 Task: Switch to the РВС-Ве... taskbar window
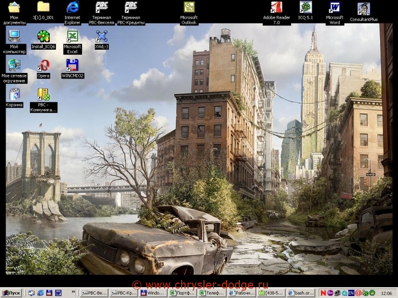pyautogui.click(x=94, y=293)
